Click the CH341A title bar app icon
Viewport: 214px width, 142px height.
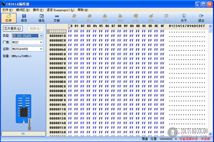point(3,4)
